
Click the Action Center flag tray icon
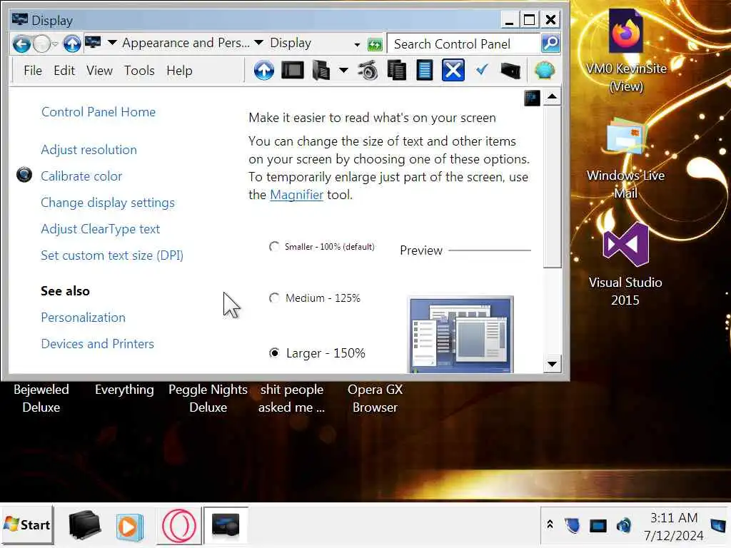(x=718, y=527)
